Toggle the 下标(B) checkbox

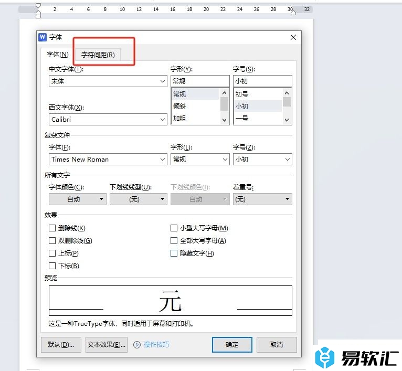[x=52, y=266]
